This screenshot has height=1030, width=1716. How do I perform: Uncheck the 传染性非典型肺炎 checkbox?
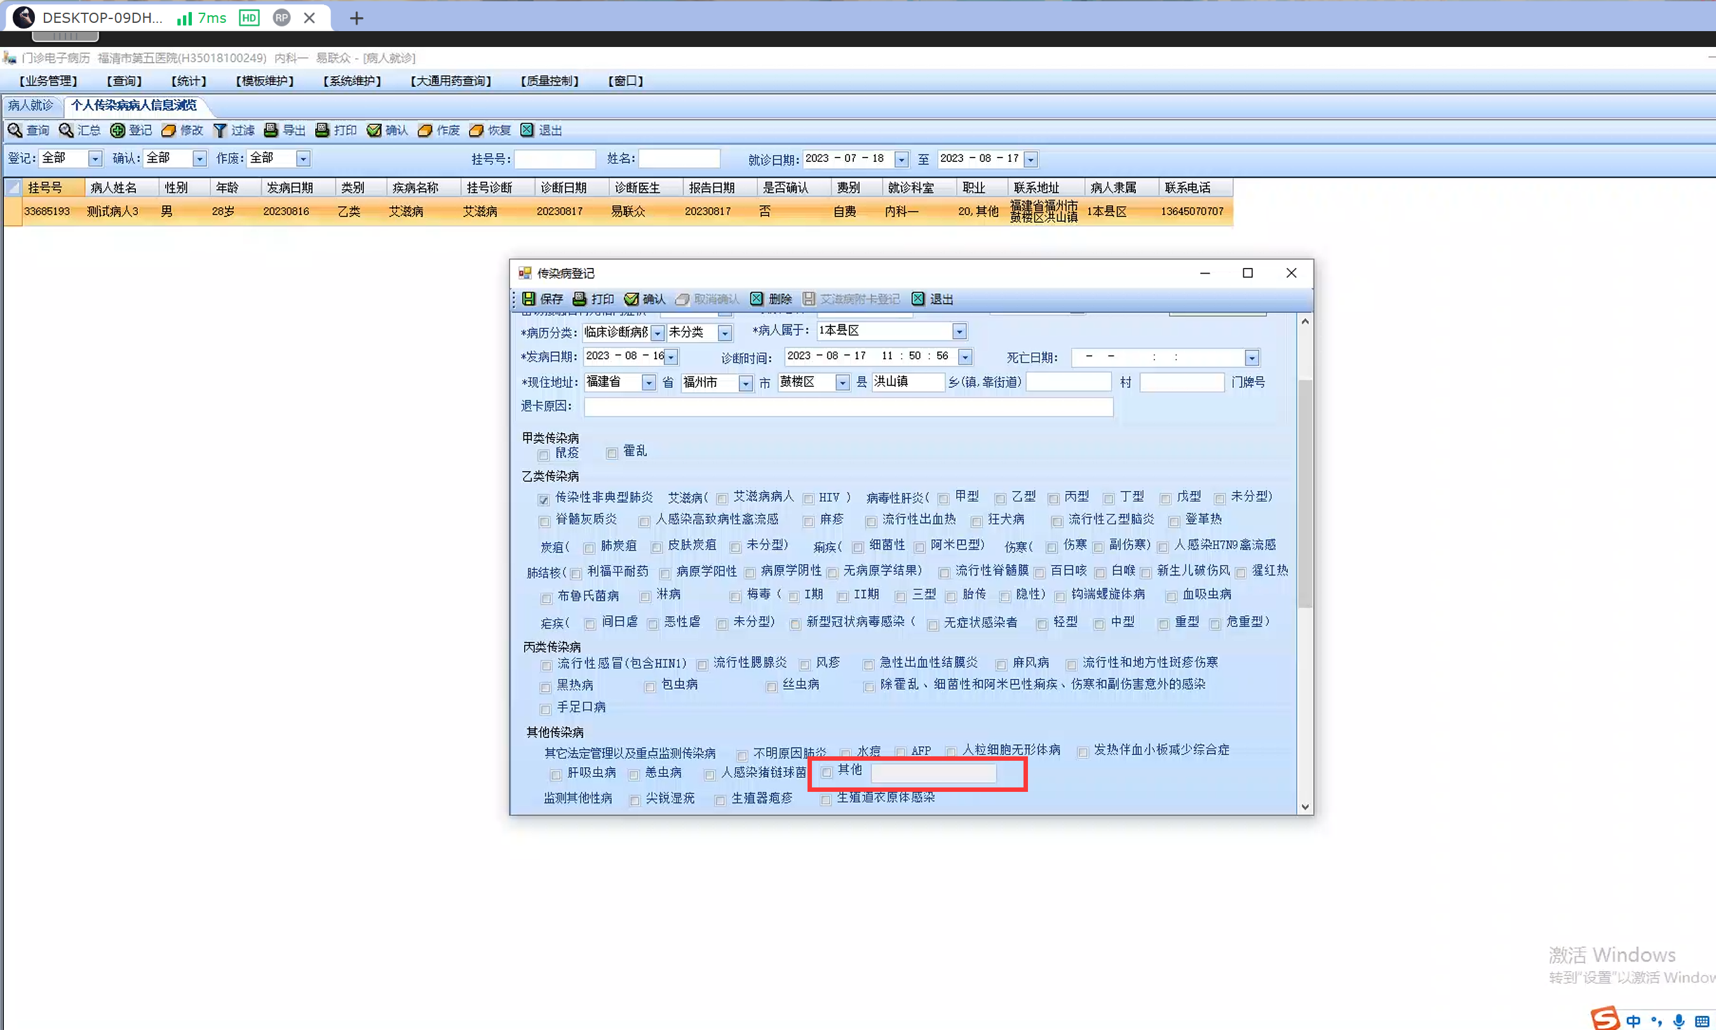[544, 499]
